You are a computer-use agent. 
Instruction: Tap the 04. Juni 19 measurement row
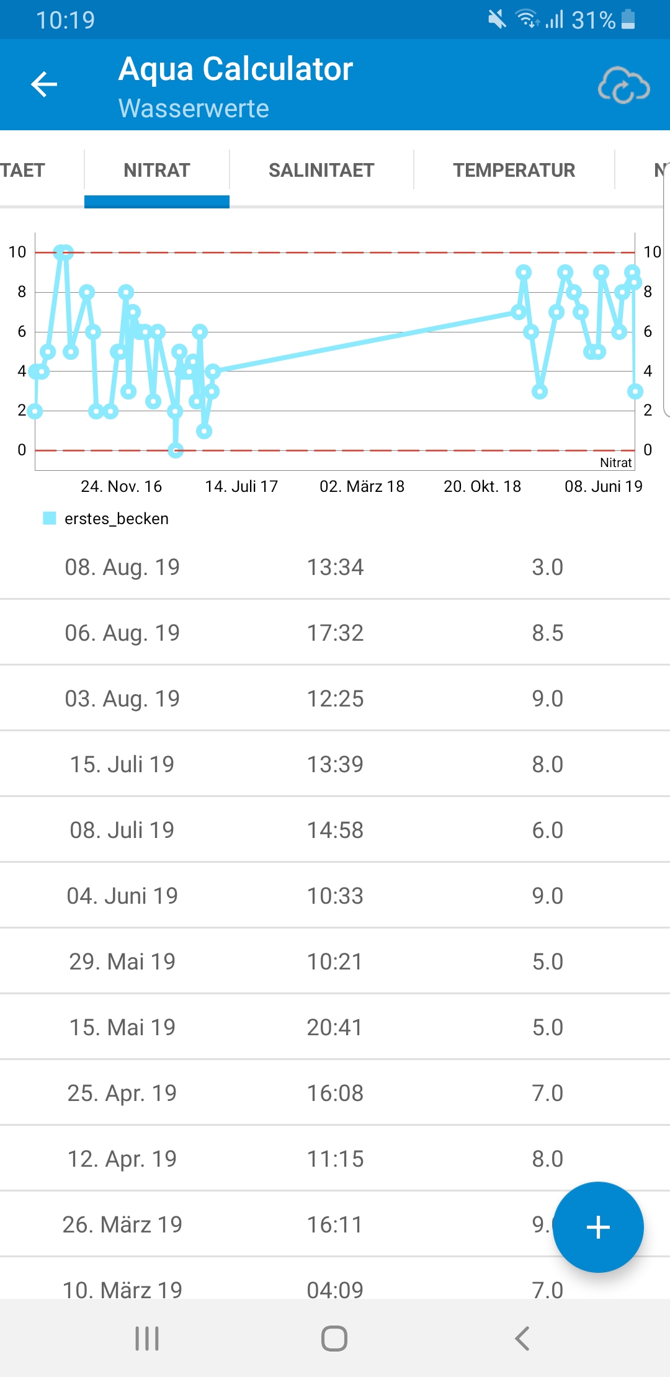tap(335, 896)
